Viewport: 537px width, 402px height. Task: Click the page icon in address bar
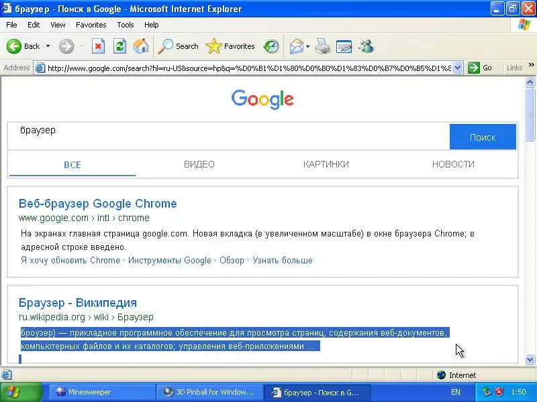click(40, 68)
